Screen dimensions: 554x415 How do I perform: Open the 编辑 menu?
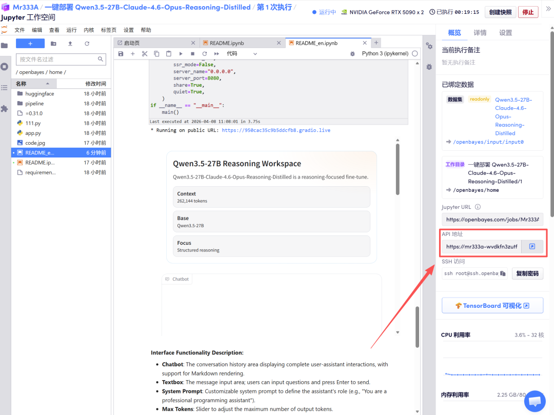[x=37, y=30]
